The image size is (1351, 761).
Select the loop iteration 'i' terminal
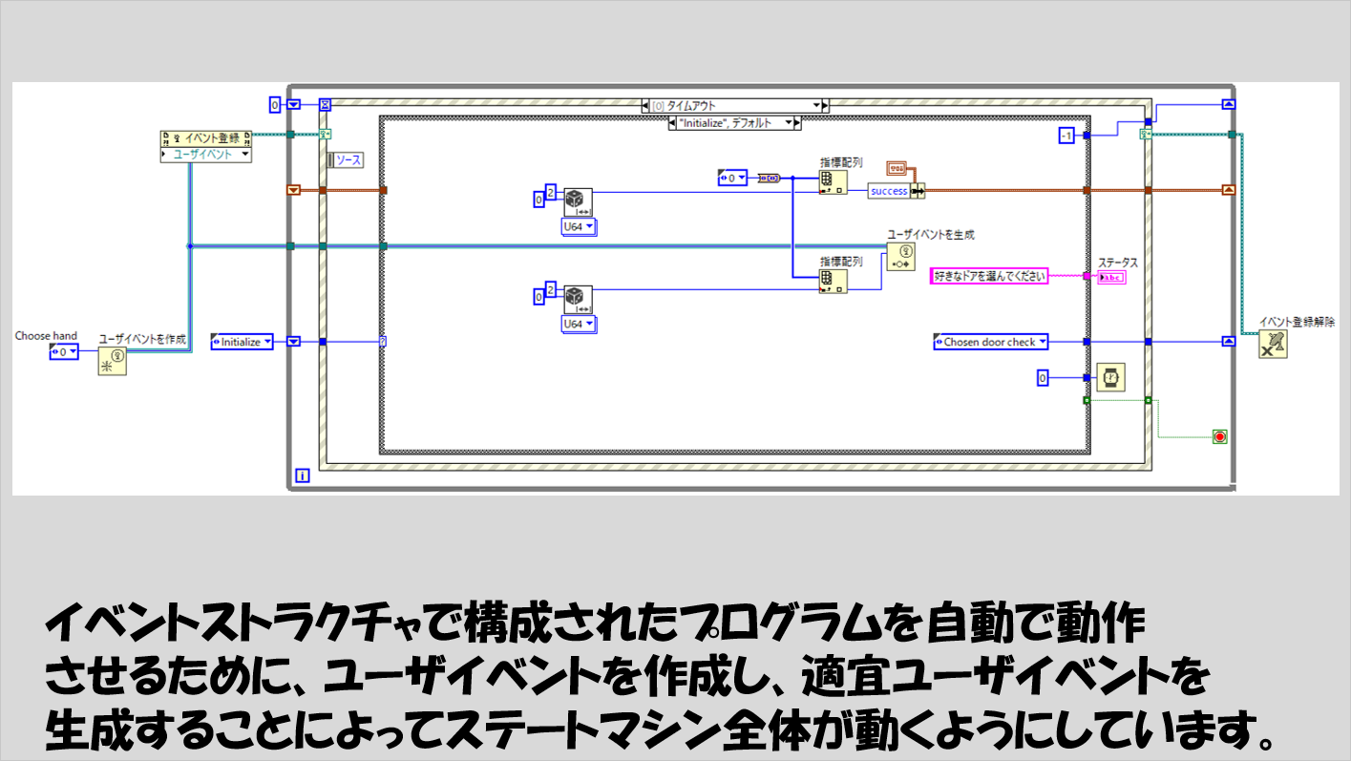[303, 475]
